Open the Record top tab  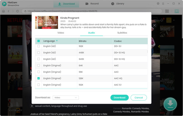pos(92,4)
